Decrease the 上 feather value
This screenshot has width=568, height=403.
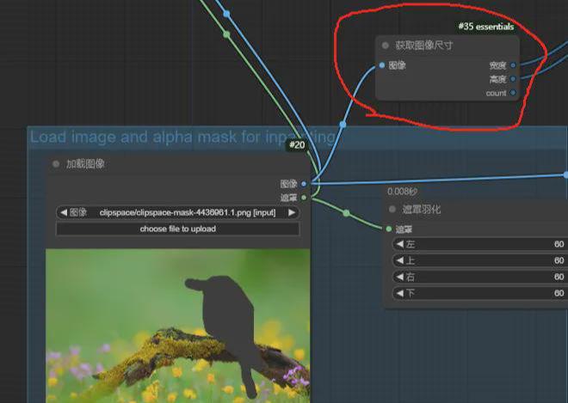click(400, 260)
